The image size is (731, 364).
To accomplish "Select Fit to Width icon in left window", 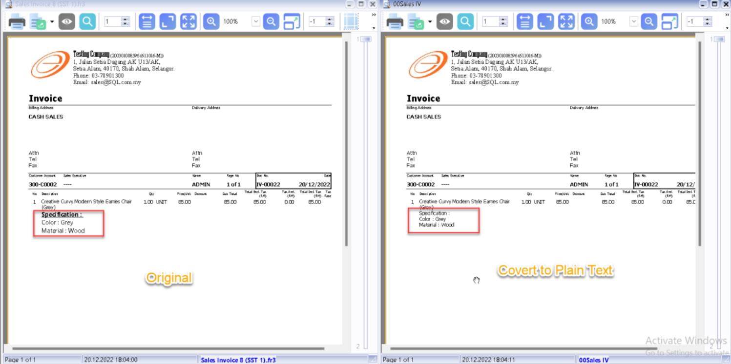I will 146,22.
